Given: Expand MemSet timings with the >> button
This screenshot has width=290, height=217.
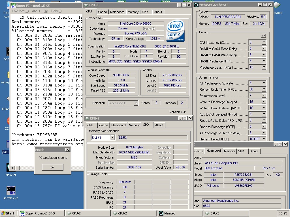Looking at the screenshot, I should point(263,36).
